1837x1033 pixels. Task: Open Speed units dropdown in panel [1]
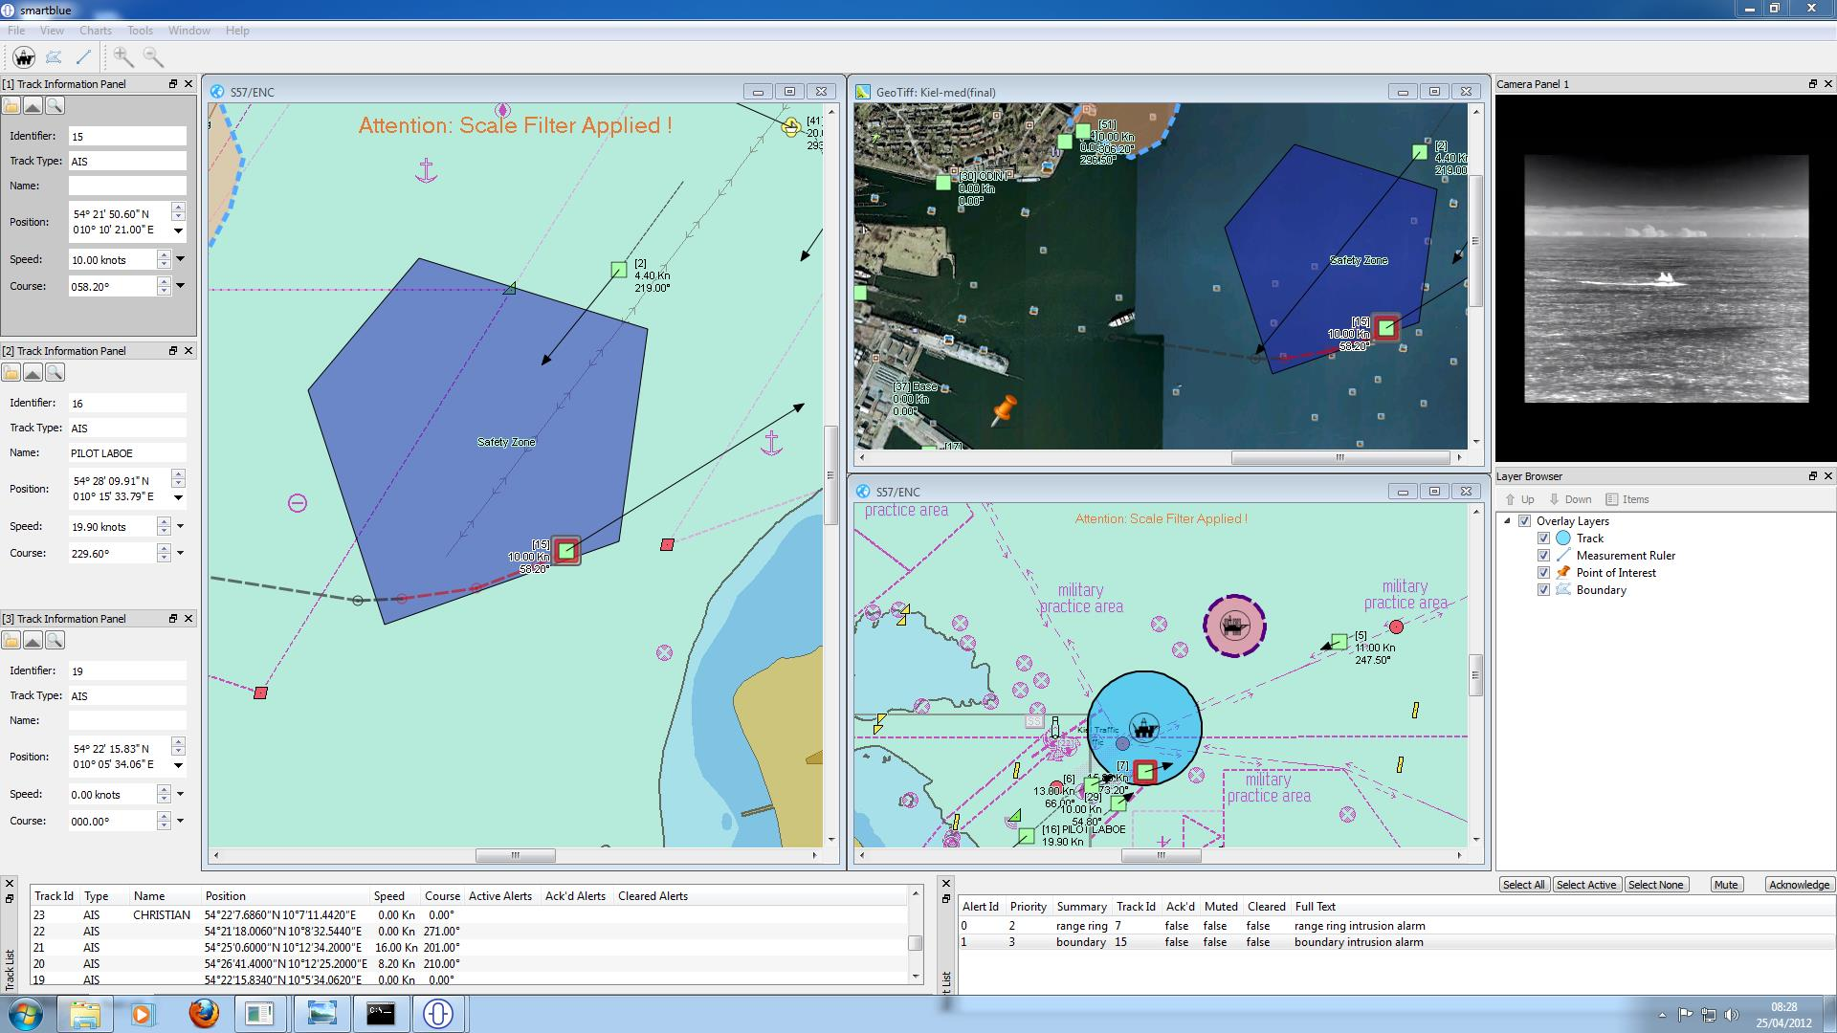click(x=180, y=259)
